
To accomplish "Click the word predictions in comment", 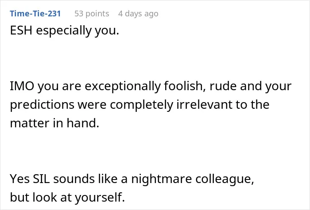I will pyautogui.click(x=42, y=105).
